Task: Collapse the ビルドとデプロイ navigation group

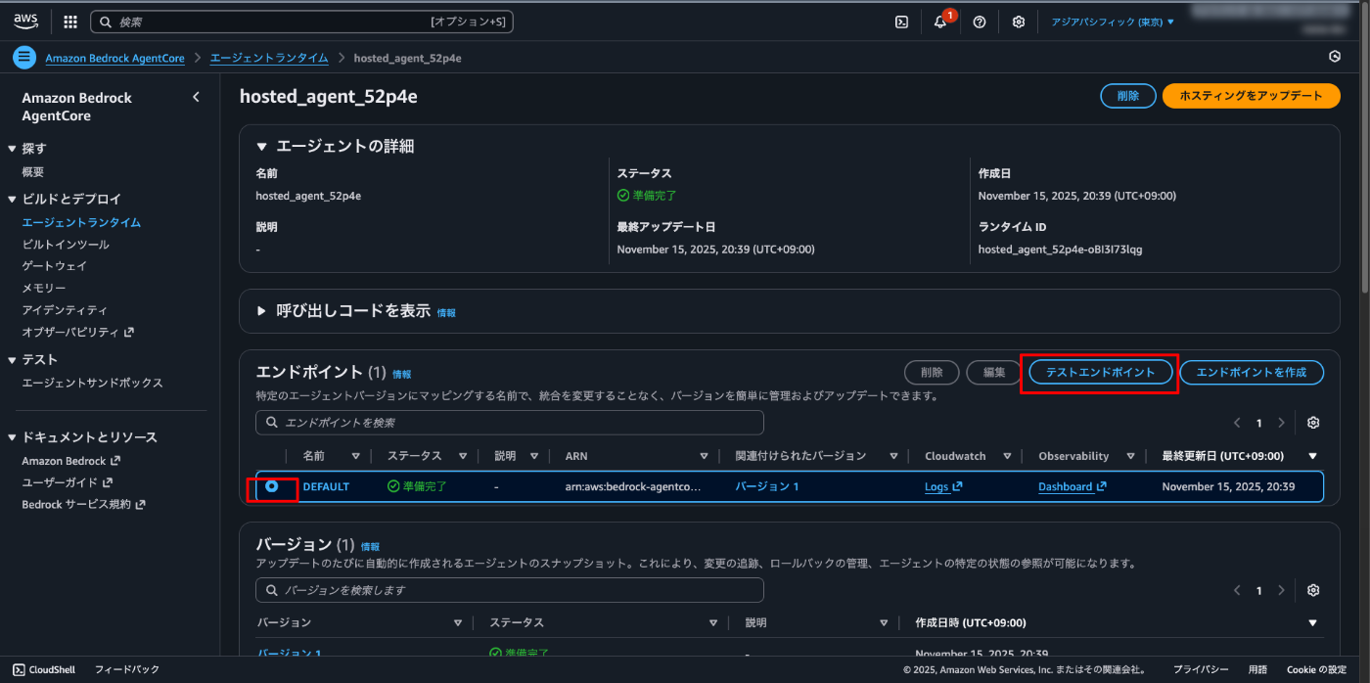Action: point(12,199)
